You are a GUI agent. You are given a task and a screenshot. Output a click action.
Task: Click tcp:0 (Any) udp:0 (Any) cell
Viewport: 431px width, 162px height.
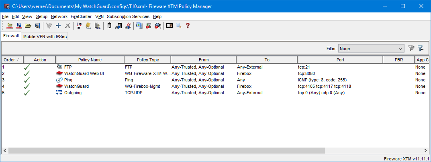(x=340, y=93)
